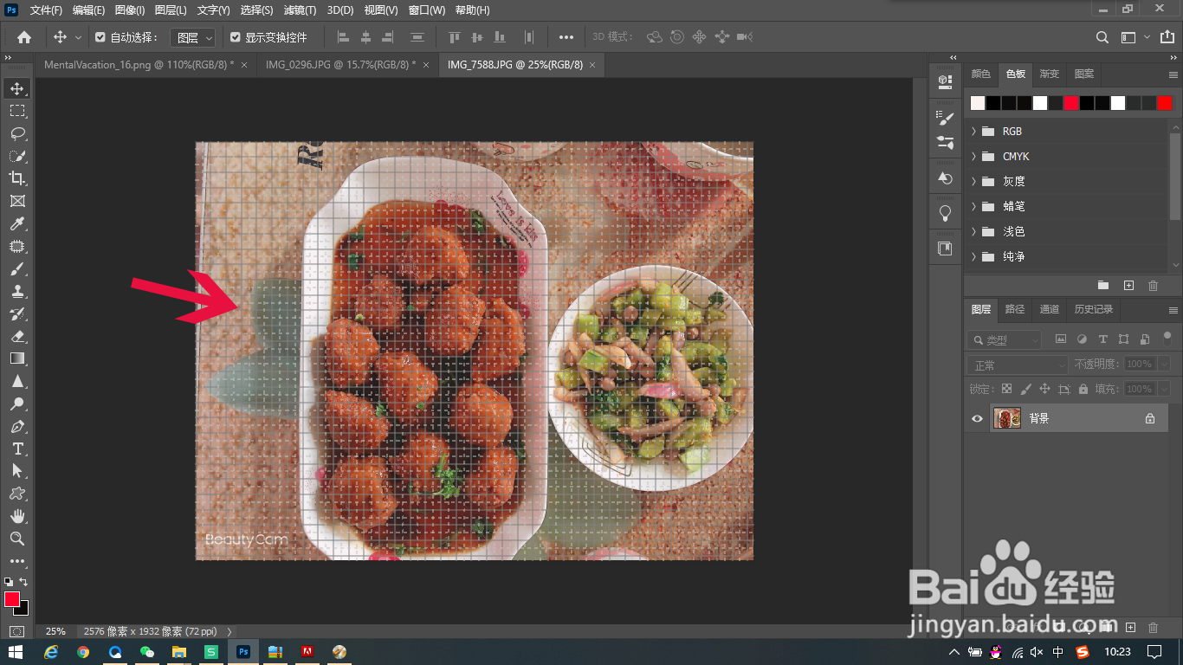Open the Home screen icon
Image resolution: width=1183 pixels, height=665 pixels.
tap(24, 37)
